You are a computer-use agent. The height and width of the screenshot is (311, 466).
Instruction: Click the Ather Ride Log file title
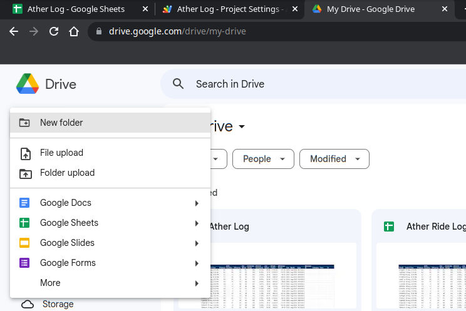pyautogui.click(x=437, y=227)
